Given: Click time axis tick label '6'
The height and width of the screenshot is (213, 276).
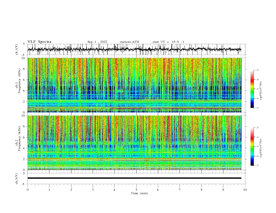Looking at the screenshot, I should click(x=158, y=190).
